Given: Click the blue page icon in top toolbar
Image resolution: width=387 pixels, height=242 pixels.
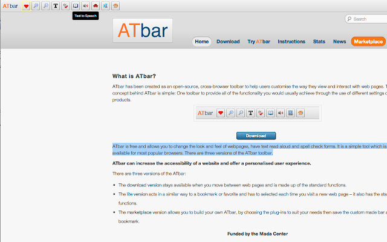Looking at the screenshot, I should click(x=106, y=5).
